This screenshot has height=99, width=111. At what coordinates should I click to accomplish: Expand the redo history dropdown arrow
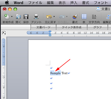pos(67,16)
